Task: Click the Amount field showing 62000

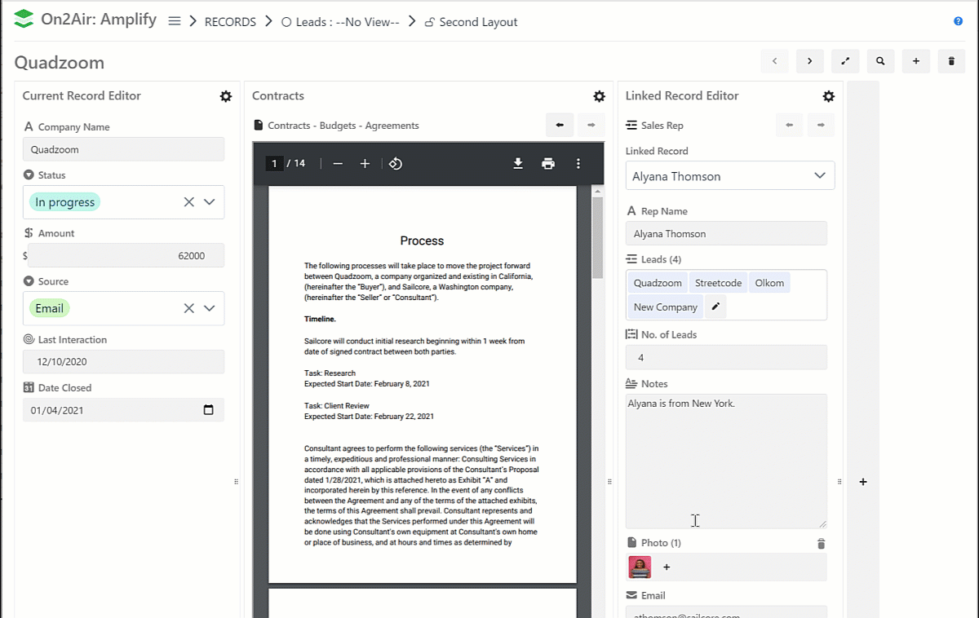Action: click(x=126, y=255)
